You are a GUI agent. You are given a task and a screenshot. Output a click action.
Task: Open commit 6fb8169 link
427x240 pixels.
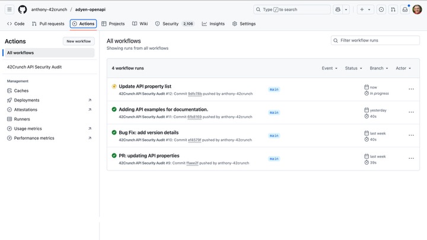pos(195,117)
